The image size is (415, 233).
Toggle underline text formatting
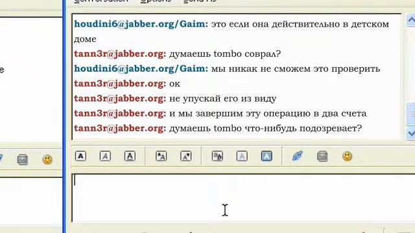click(x=130, y=156)
